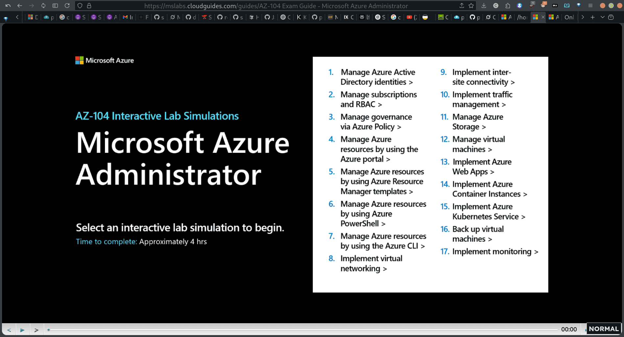Open the extensions puzzle piece icon
This screenshot has width=624, height=337.
click(508, 6)
